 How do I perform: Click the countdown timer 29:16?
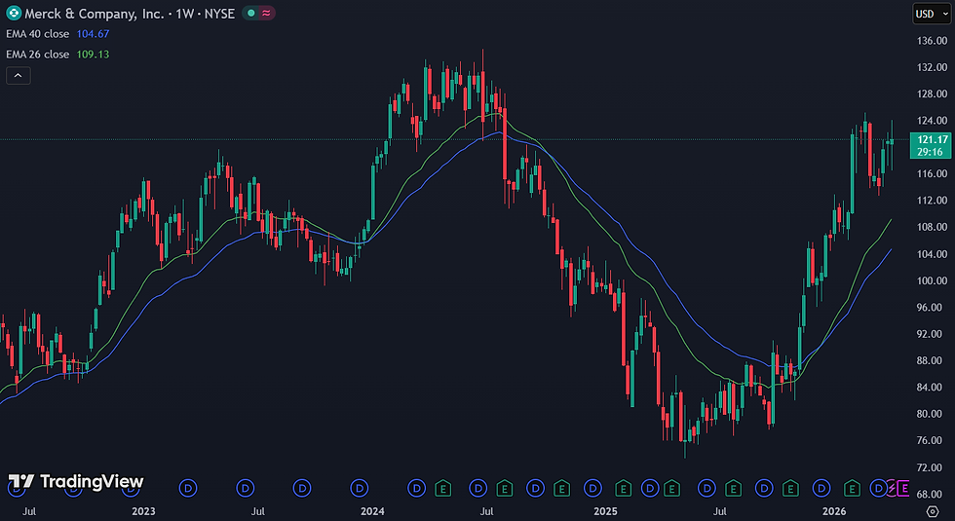point(930,152)
